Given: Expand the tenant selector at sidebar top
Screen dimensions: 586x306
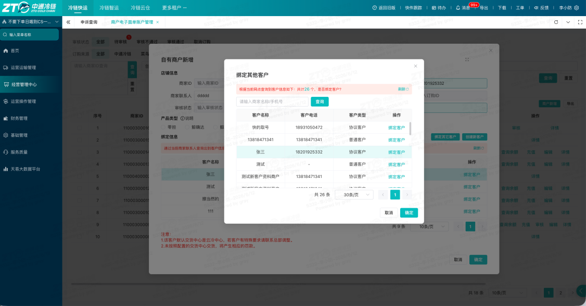Looking at the screenshot, I should tap(30, 22).
